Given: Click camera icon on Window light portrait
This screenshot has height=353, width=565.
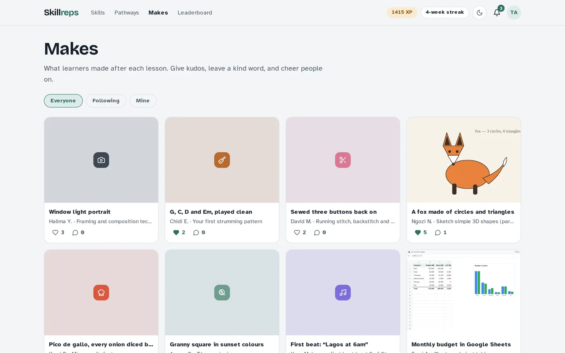Looking at the screenshot, I should coord(101,160).
